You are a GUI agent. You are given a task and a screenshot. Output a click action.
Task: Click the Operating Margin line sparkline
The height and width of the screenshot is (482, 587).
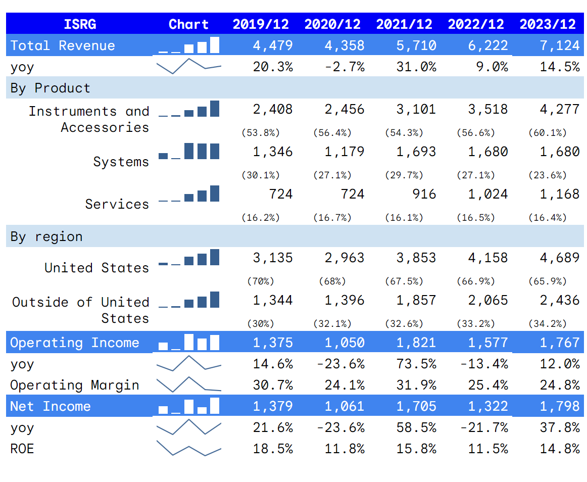[189, 384]
